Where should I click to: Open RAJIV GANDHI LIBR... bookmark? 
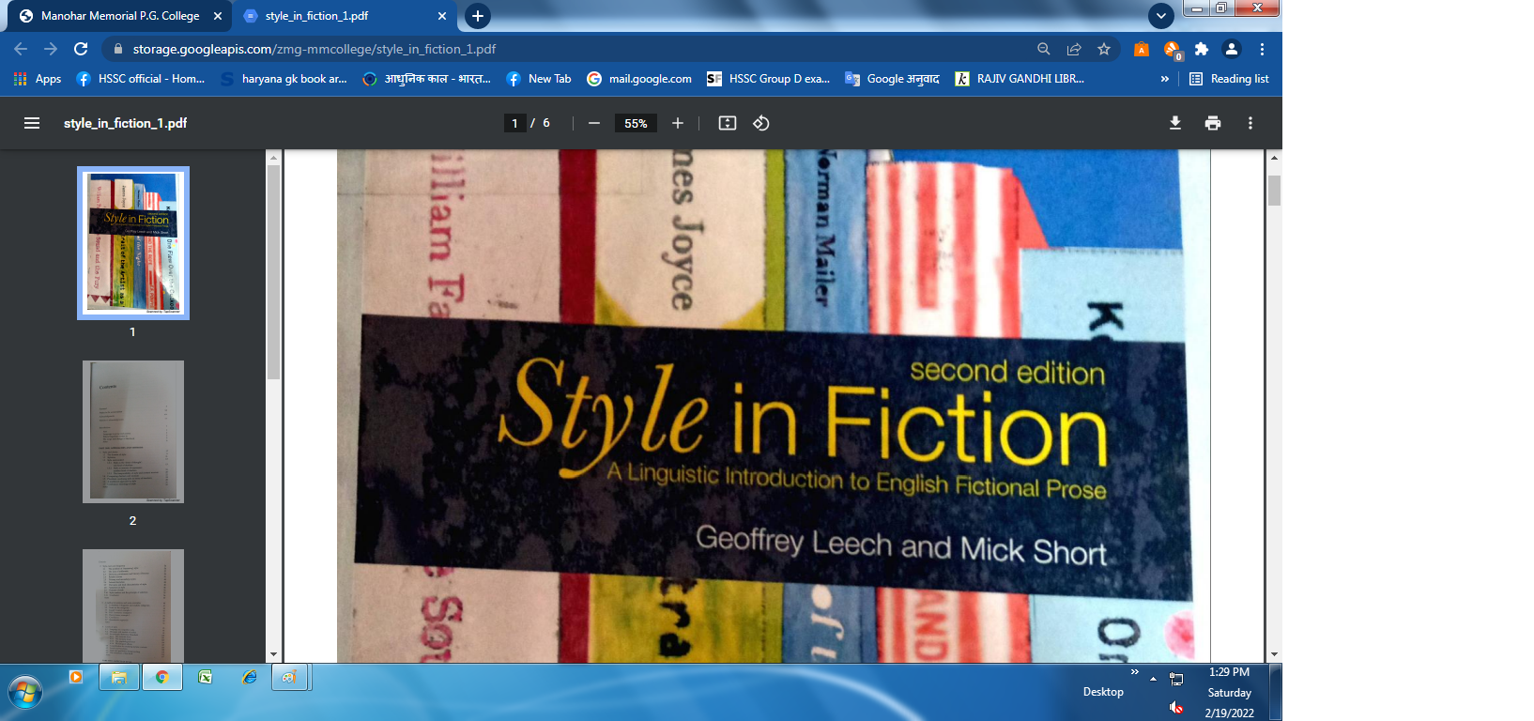[x=1020, y=79]
